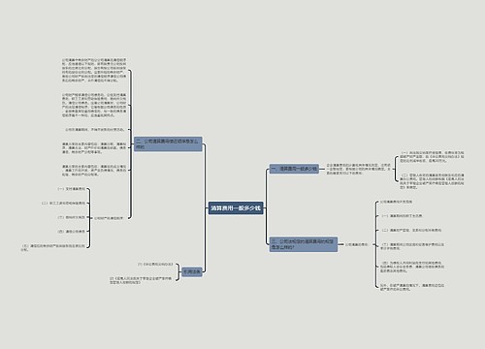Click the leaf (二) 职工工资和劳动保险费用

point(63,204)
